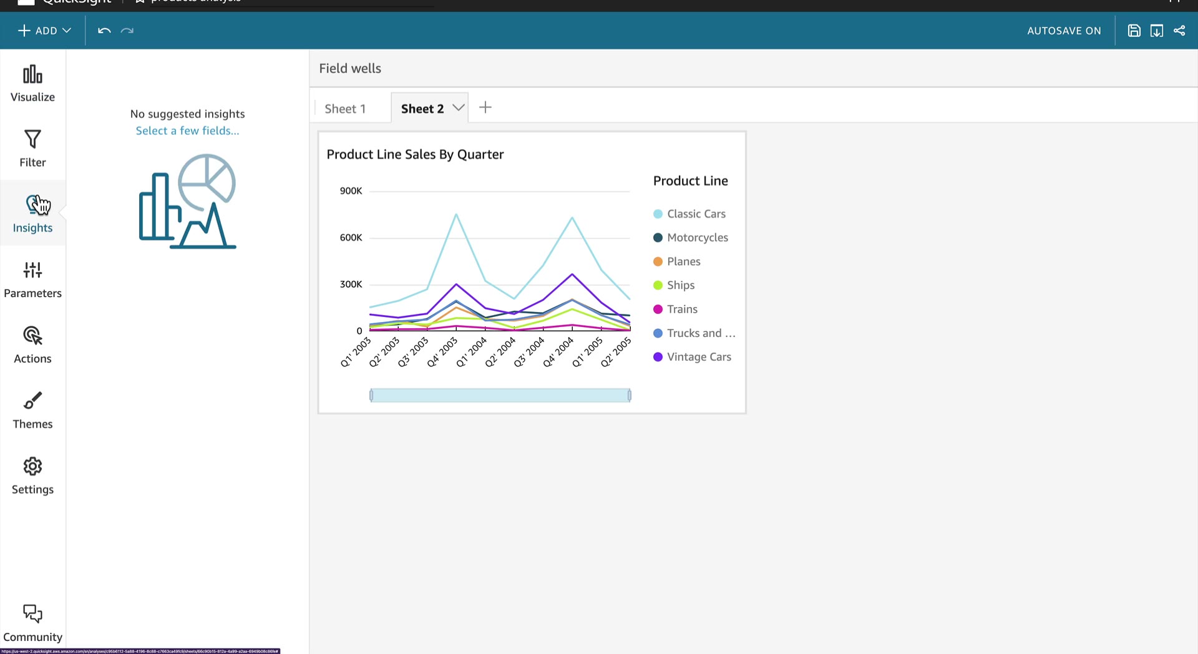Open the Settings panel
Image resolution: width=1198 pixels, height=654 pixels.
[32, 476]
